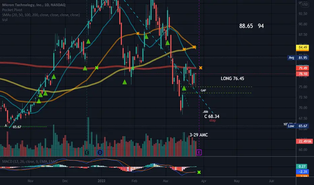Select the MACD (12, 26, close, 9) legend

(x=30, y=161)
